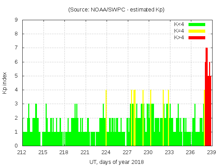Screen dimensions: 223x167
Task: Select the "K=4" legend label text
Action: click(x=179, y=31)
